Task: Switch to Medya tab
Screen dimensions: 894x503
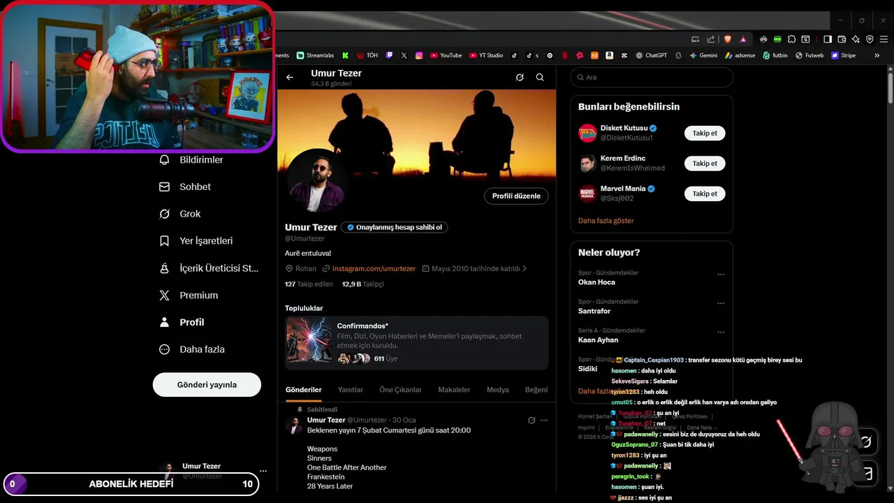Action: click(497, 390)
